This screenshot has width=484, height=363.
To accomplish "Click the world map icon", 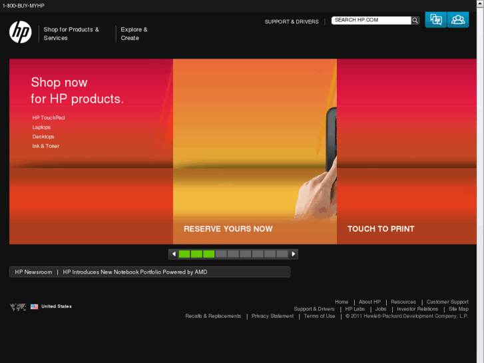I will [x=18, y=307].
